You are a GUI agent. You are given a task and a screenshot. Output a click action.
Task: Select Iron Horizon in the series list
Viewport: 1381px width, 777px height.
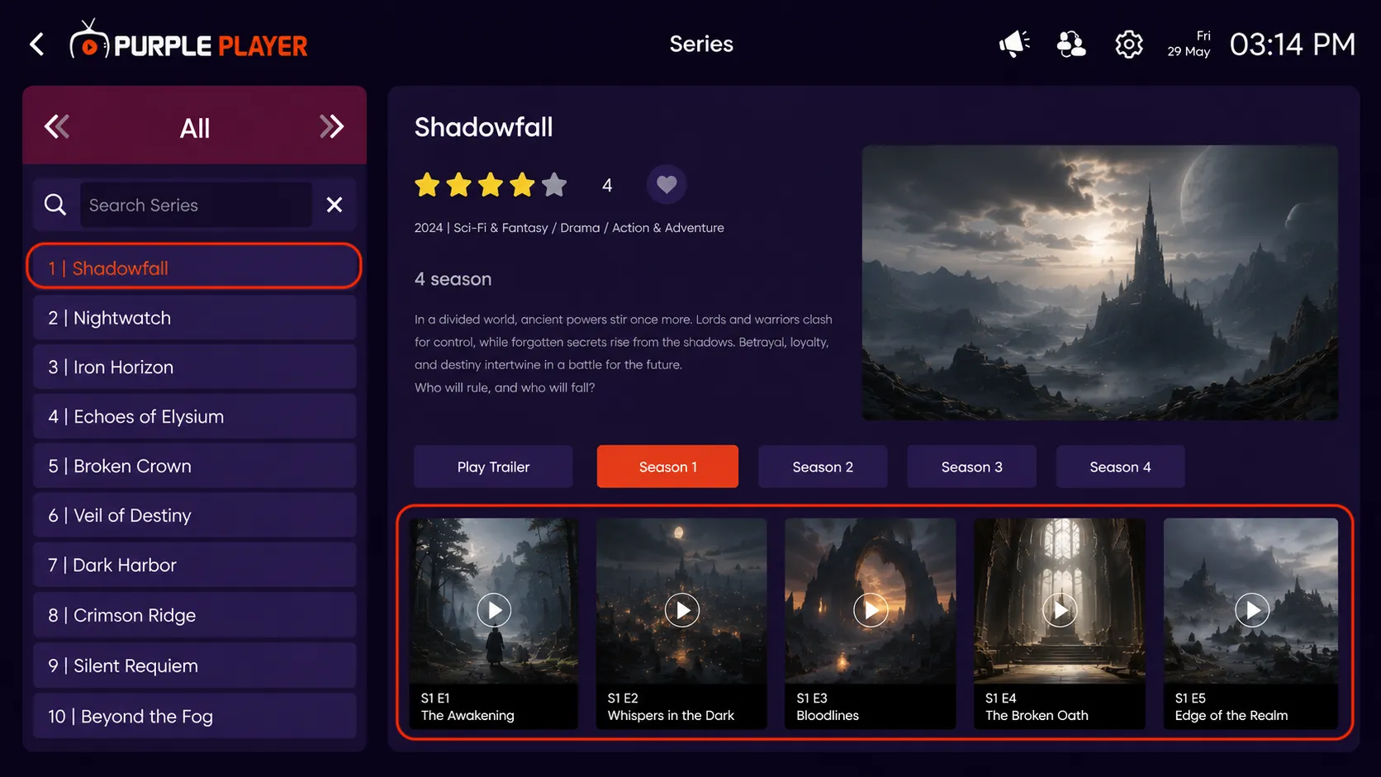point(195,367)
